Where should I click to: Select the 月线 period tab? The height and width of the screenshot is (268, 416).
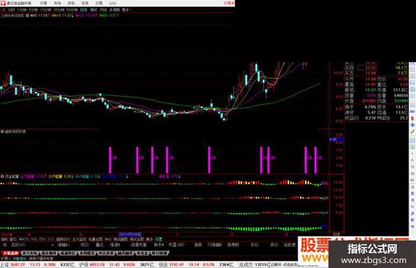[x=103, y=10]
